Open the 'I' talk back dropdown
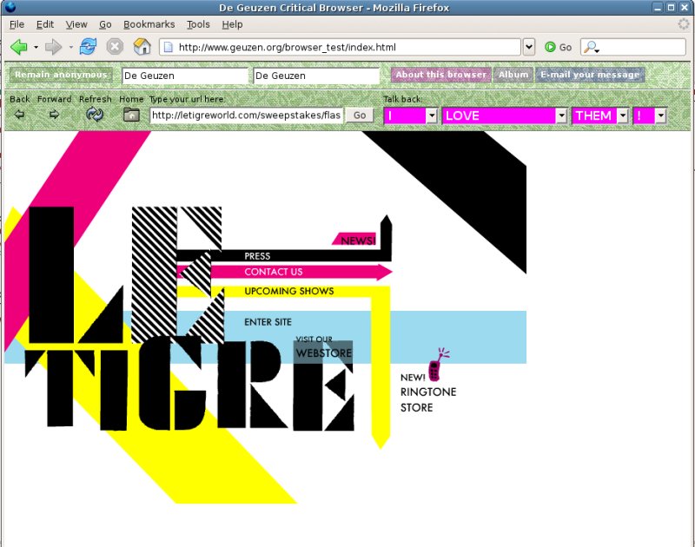This screenshot has width=695, height=547. pos(432,116)
